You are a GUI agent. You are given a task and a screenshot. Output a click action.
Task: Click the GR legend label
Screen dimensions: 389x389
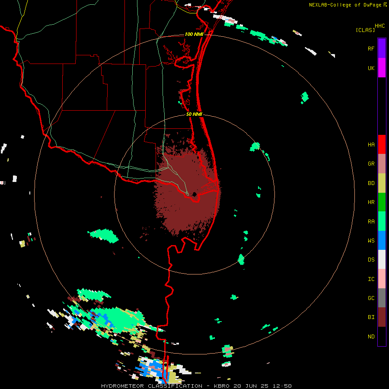coord(371,164)
